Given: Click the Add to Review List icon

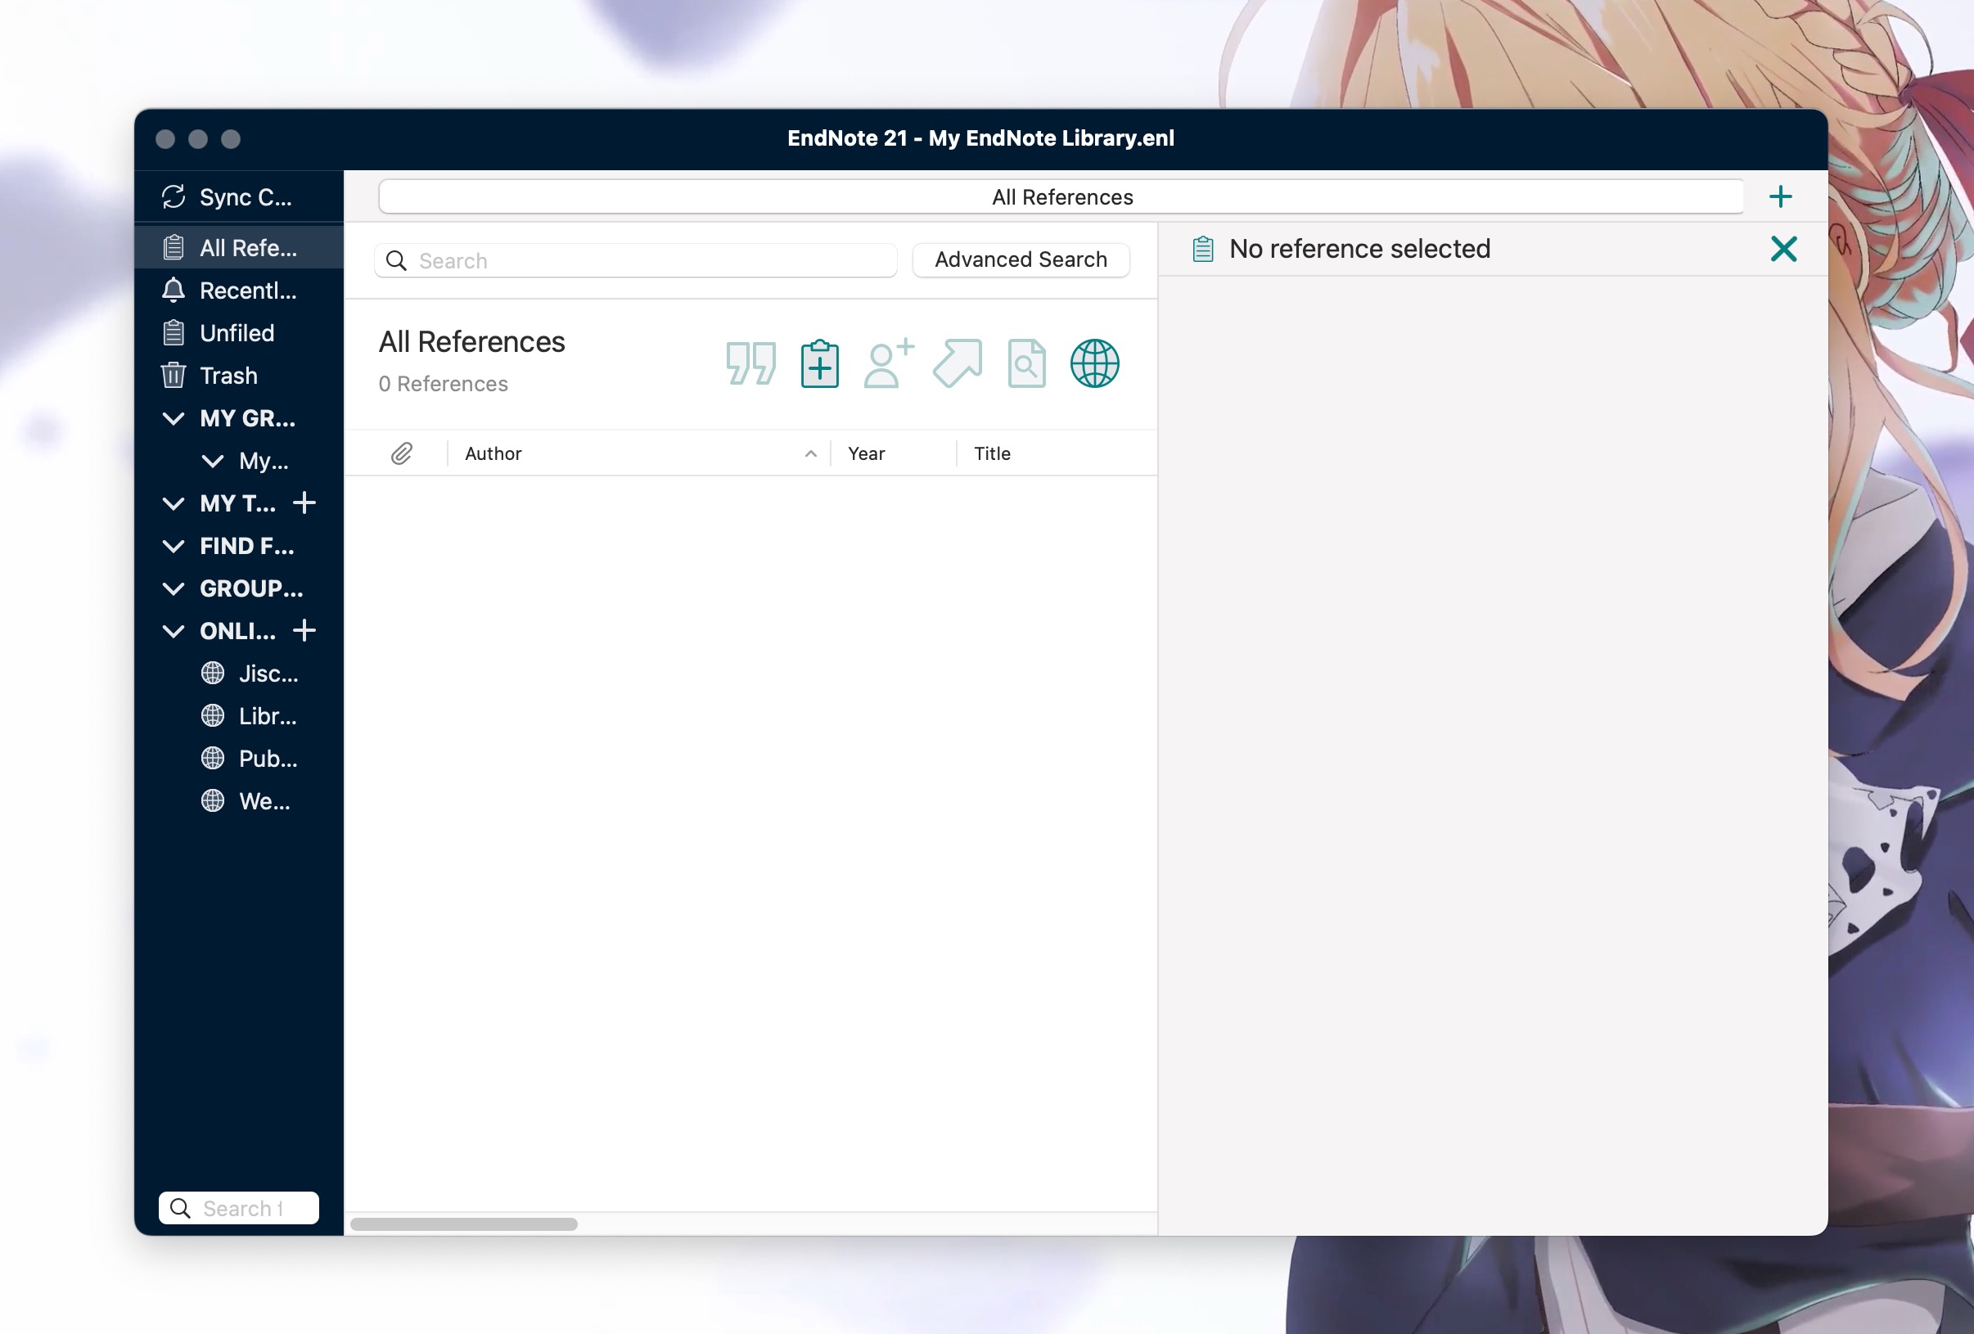Looking at the screenshot, I should (820, 362).
